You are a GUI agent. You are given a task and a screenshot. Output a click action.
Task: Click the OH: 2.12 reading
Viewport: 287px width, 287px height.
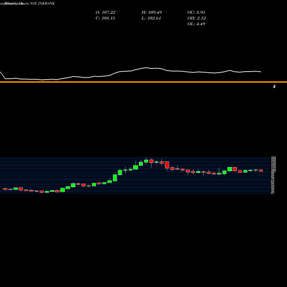click(196, 18)
